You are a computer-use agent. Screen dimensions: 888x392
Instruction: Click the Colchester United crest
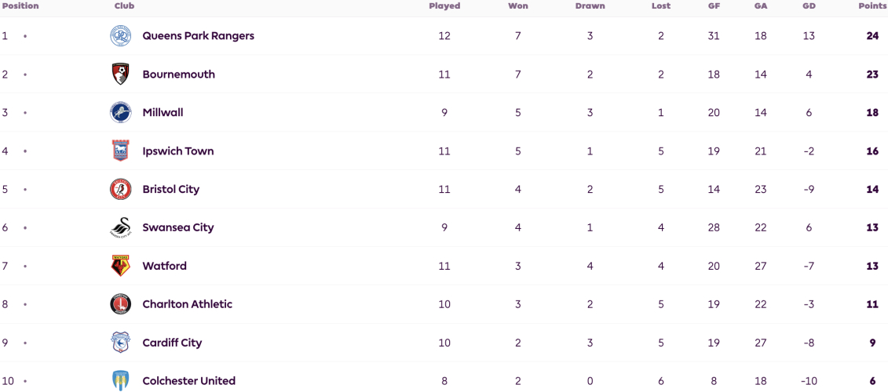coord(120,380)
